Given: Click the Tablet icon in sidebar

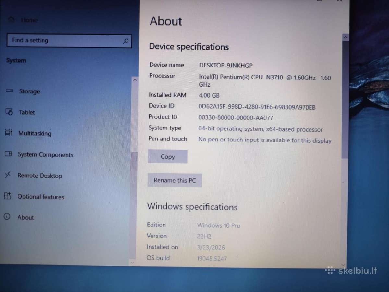Looking at the screenshot, I should (x=9, y=112).
